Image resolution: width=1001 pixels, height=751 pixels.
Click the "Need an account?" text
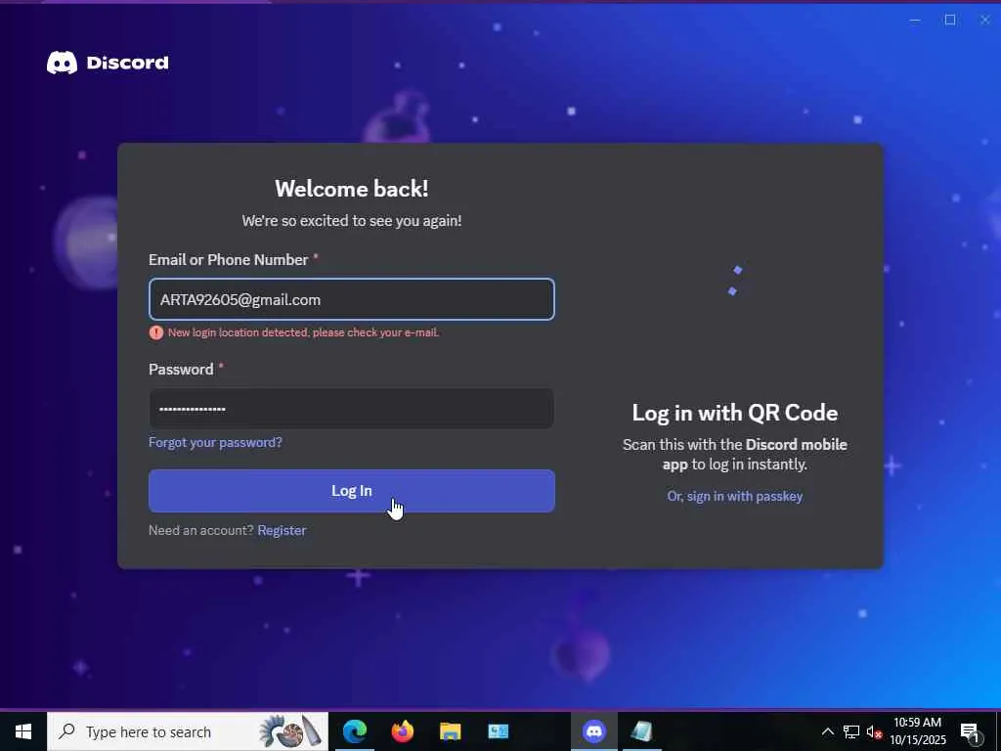pos(201,530)
